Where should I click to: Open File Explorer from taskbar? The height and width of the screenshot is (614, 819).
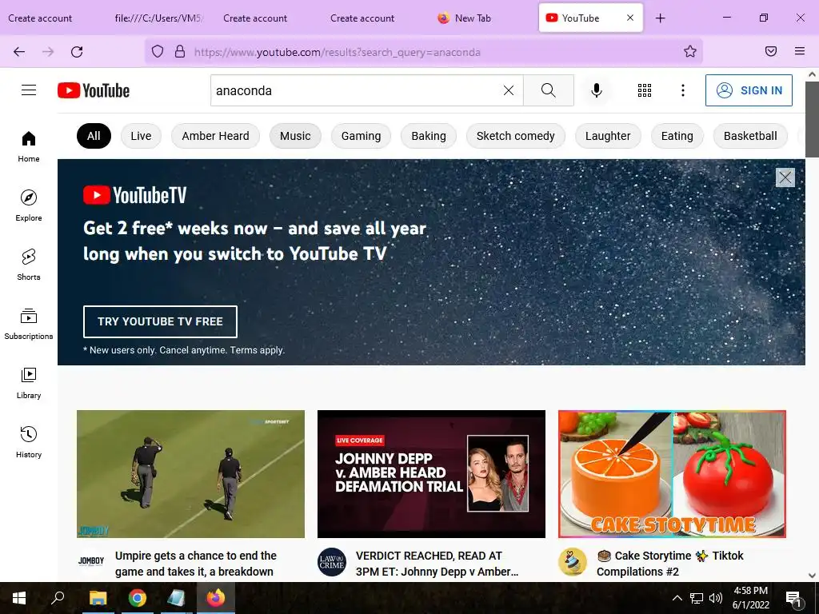pyautogui.click(x=98, y=598)
